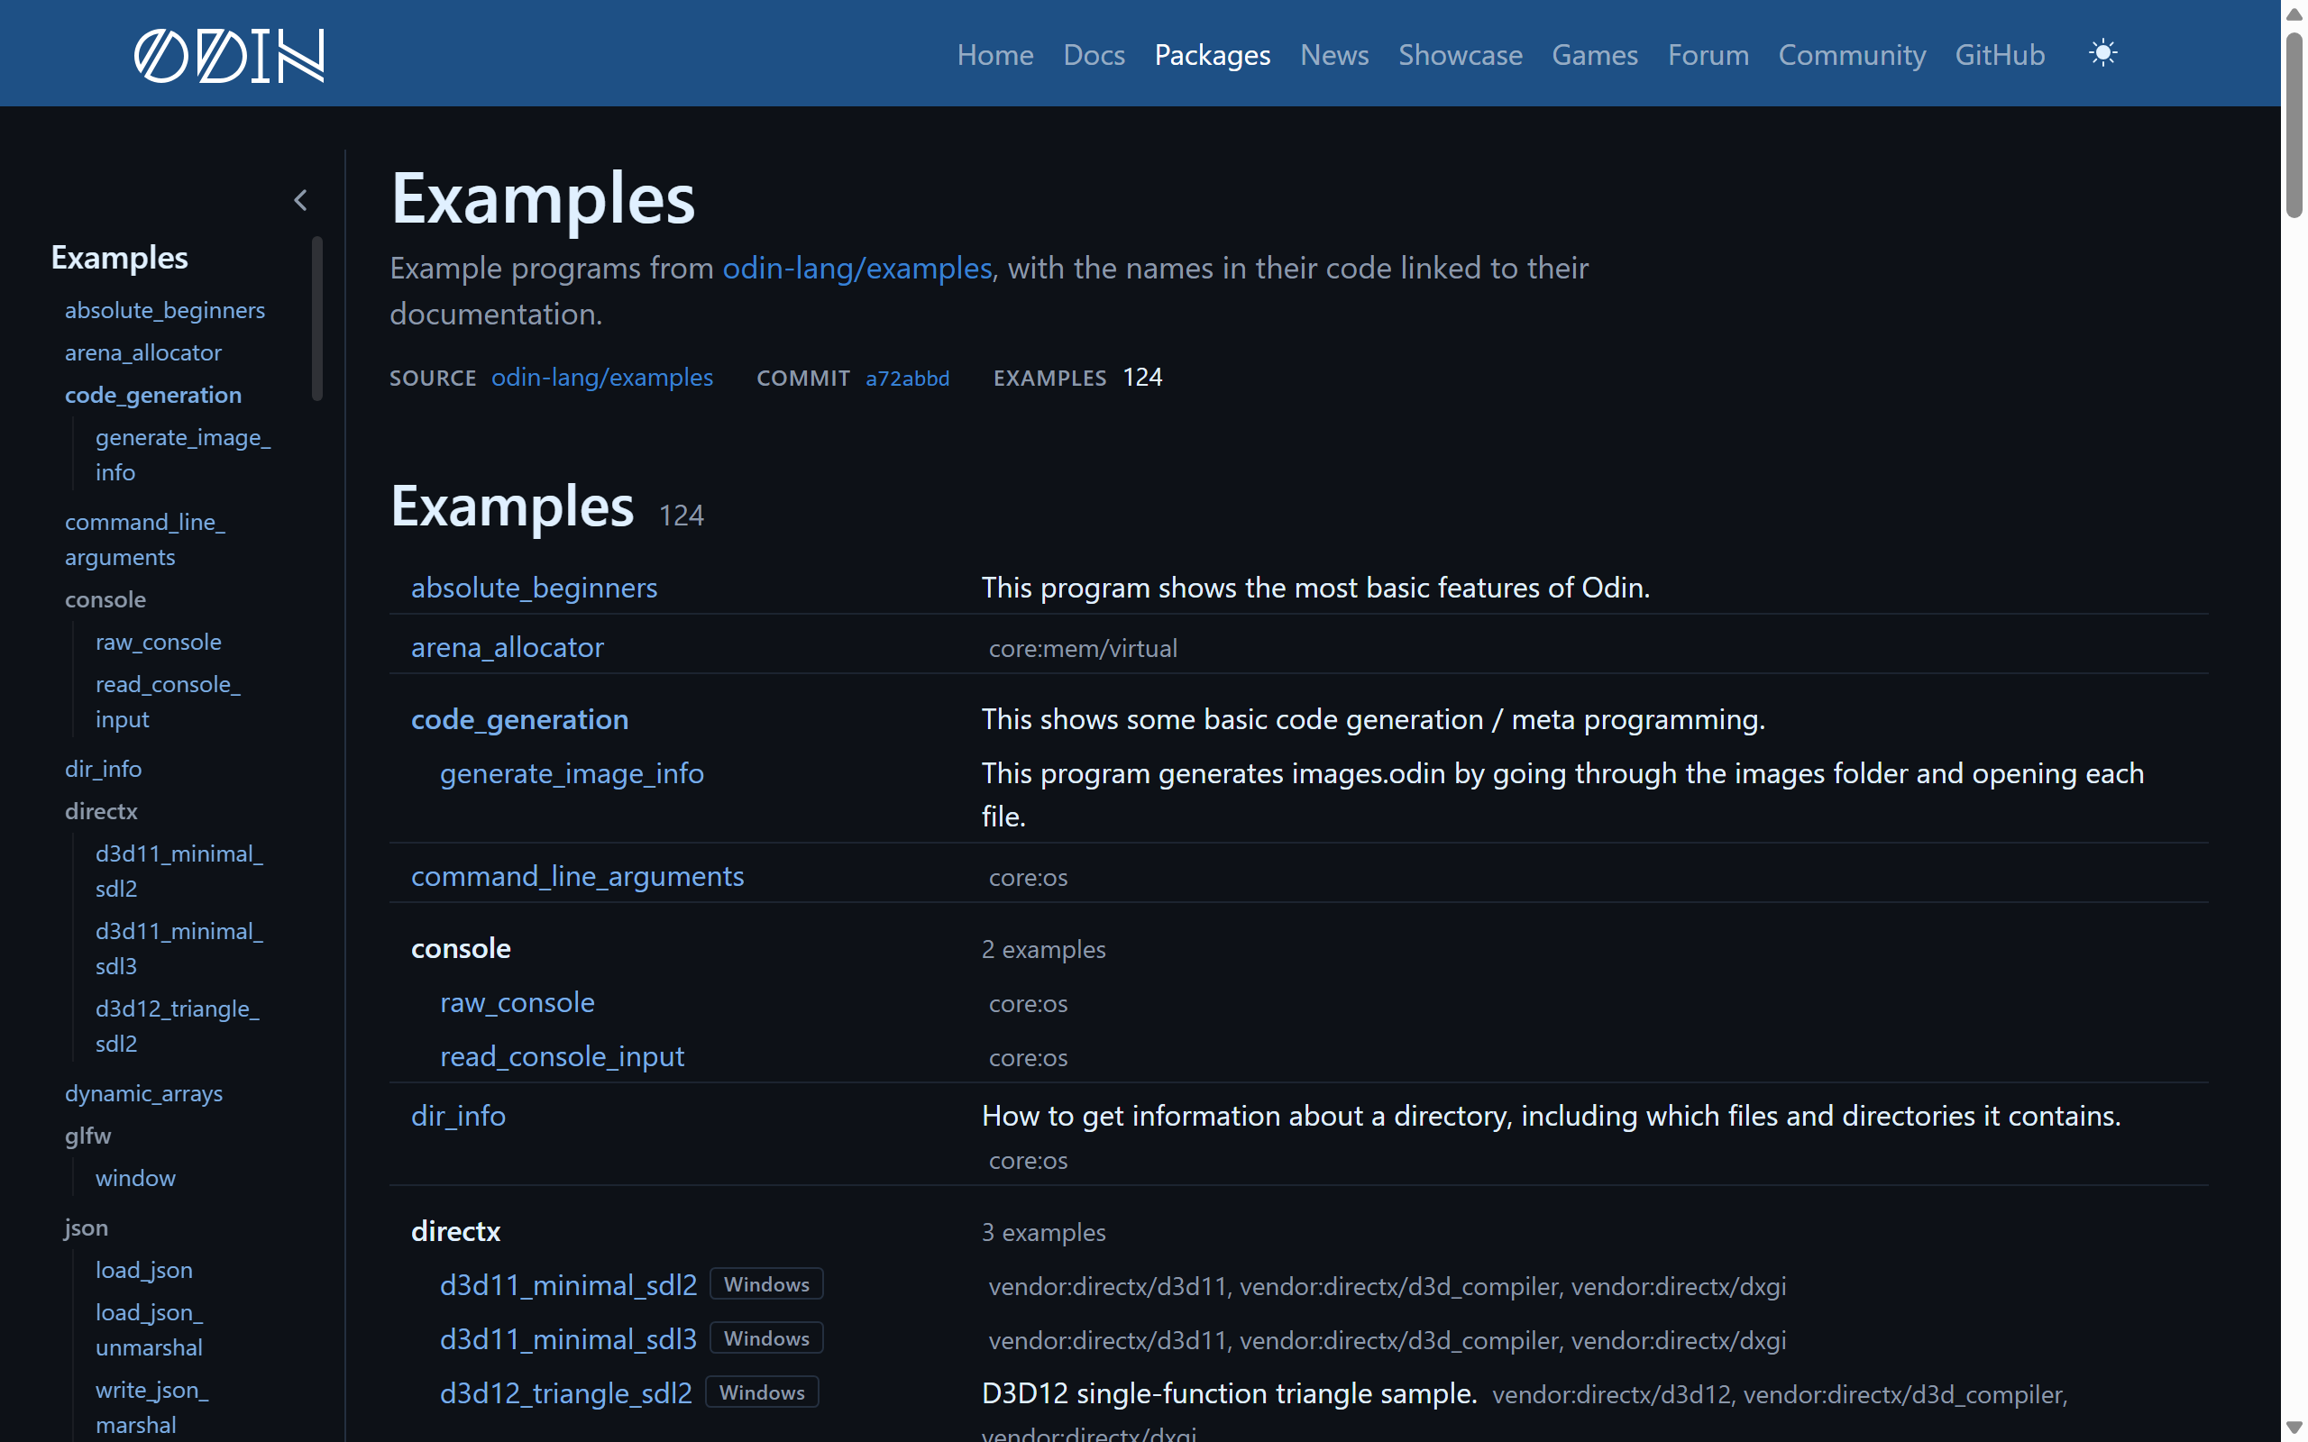Open d3d12_triangle_sdl2 in the examples table

[x=565, y=1393]
